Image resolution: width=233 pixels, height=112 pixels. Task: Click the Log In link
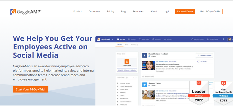(167, 12)
